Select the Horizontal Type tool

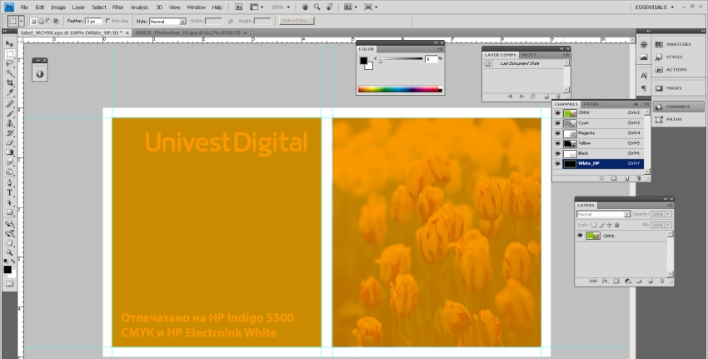point(9,192)
